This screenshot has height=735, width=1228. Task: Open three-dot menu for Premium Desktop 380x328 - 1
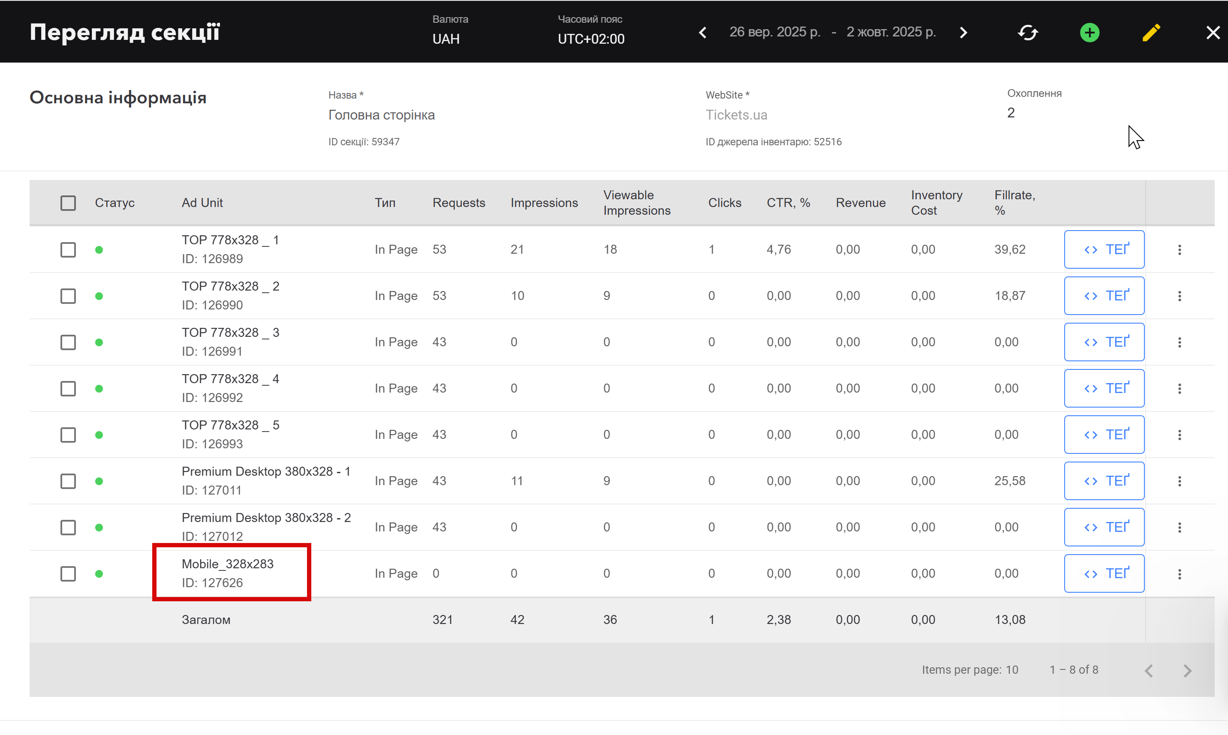[x=1180, y=481]
